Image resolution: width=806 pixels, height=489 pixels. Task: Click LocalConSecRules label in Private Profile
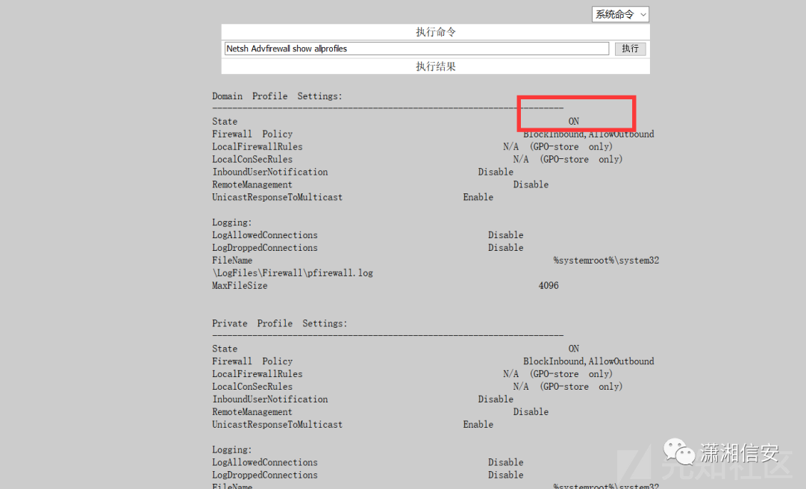coord(252,387)
